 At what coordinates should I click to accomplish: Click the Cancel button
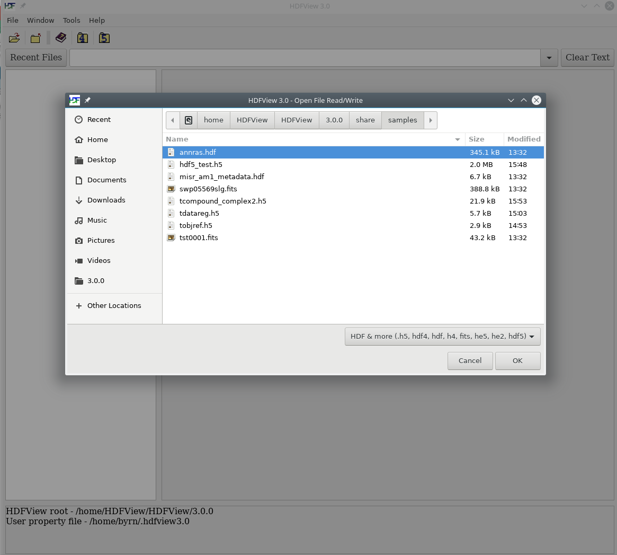tap(470, 361)
